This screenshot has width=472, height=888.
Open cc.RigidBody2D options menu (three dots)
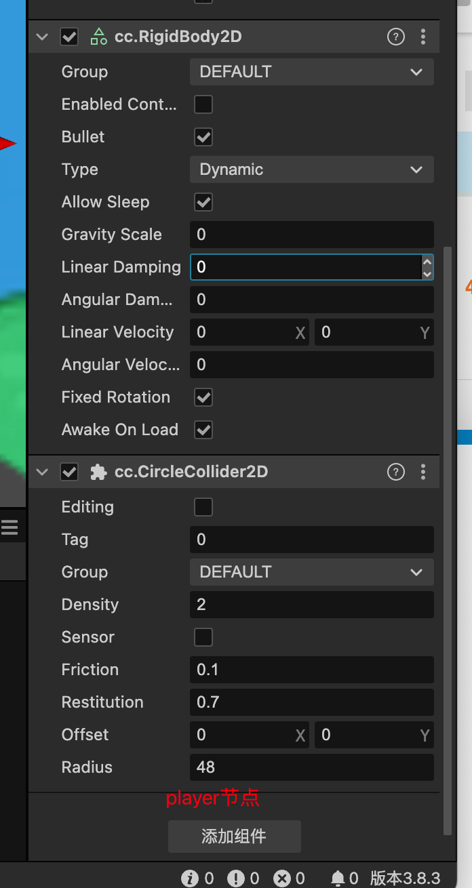[423, 37]
